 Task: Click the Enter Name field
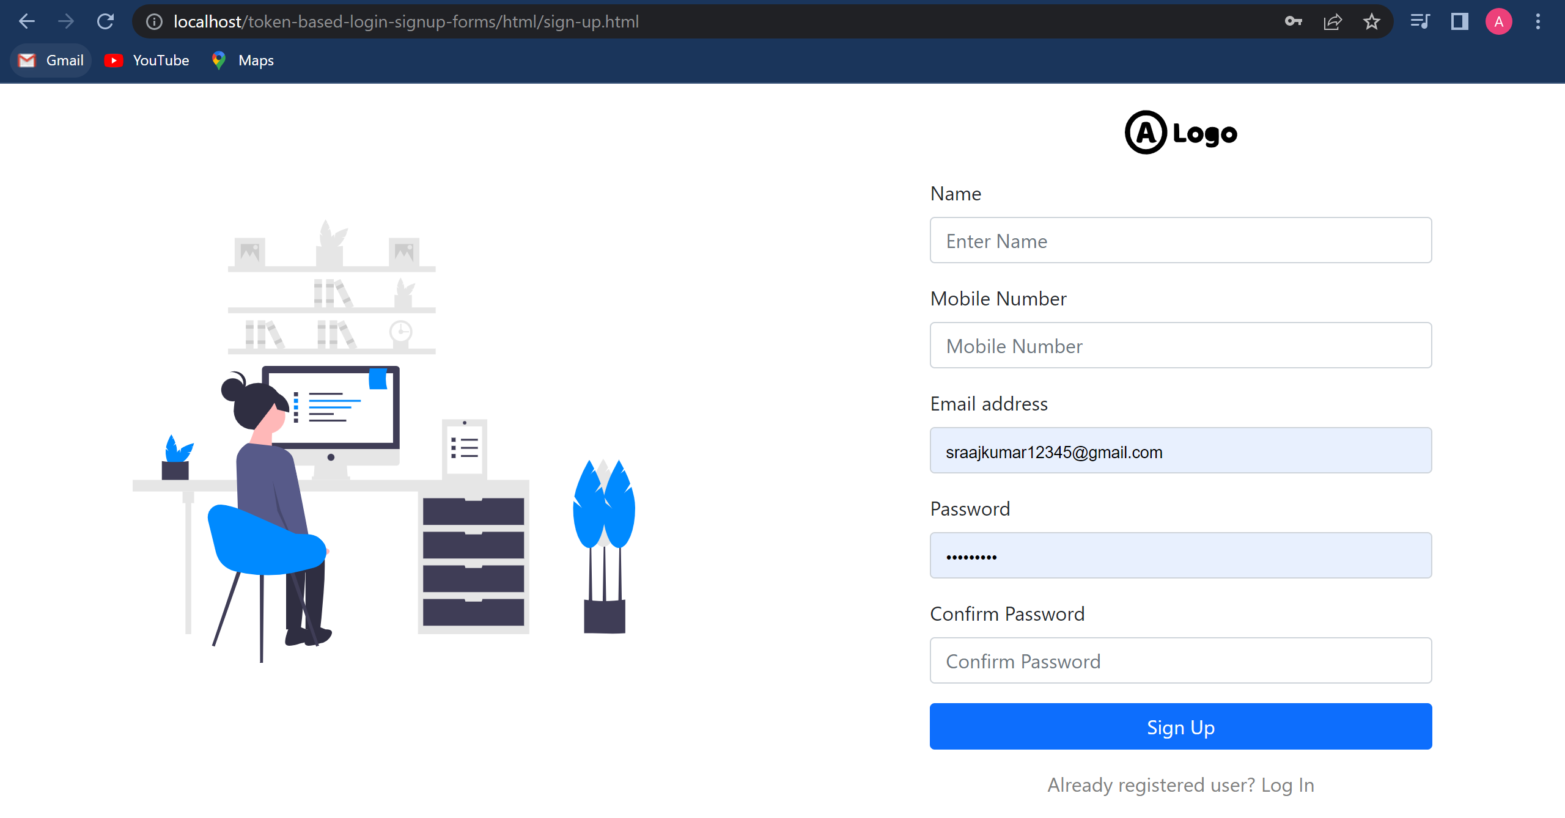pos(1180,241)
